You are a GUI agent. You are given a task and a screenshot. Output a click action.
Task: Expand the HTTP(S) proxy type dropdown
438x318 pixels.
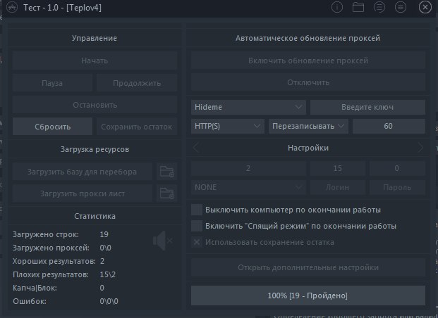click(227, 126)
